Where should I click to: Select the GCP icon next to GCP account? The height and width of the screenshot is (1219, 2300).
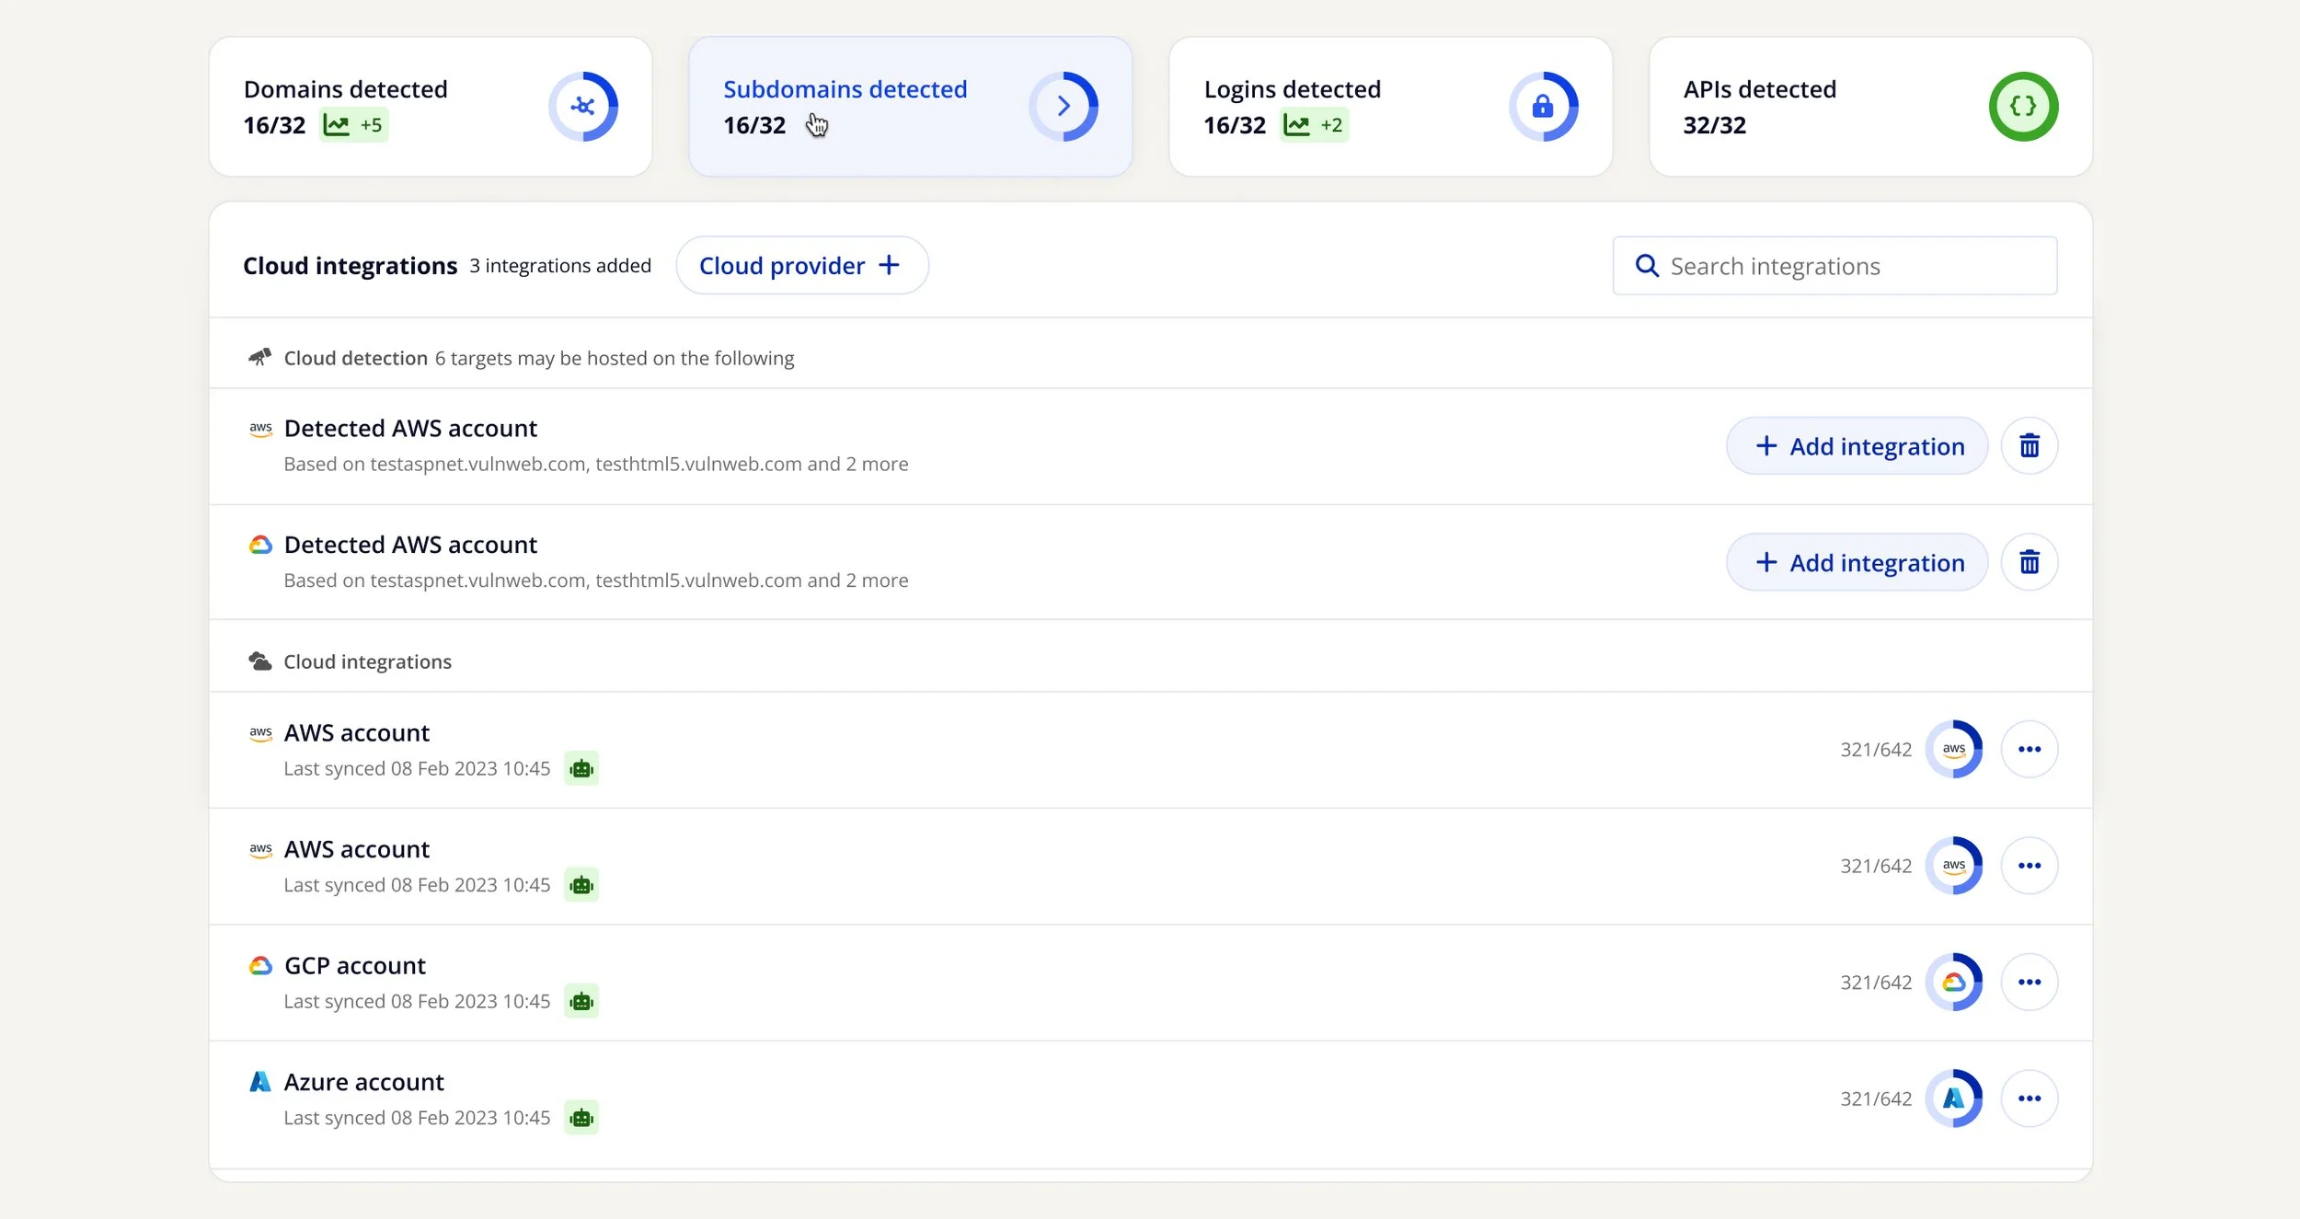click(261, 965)
